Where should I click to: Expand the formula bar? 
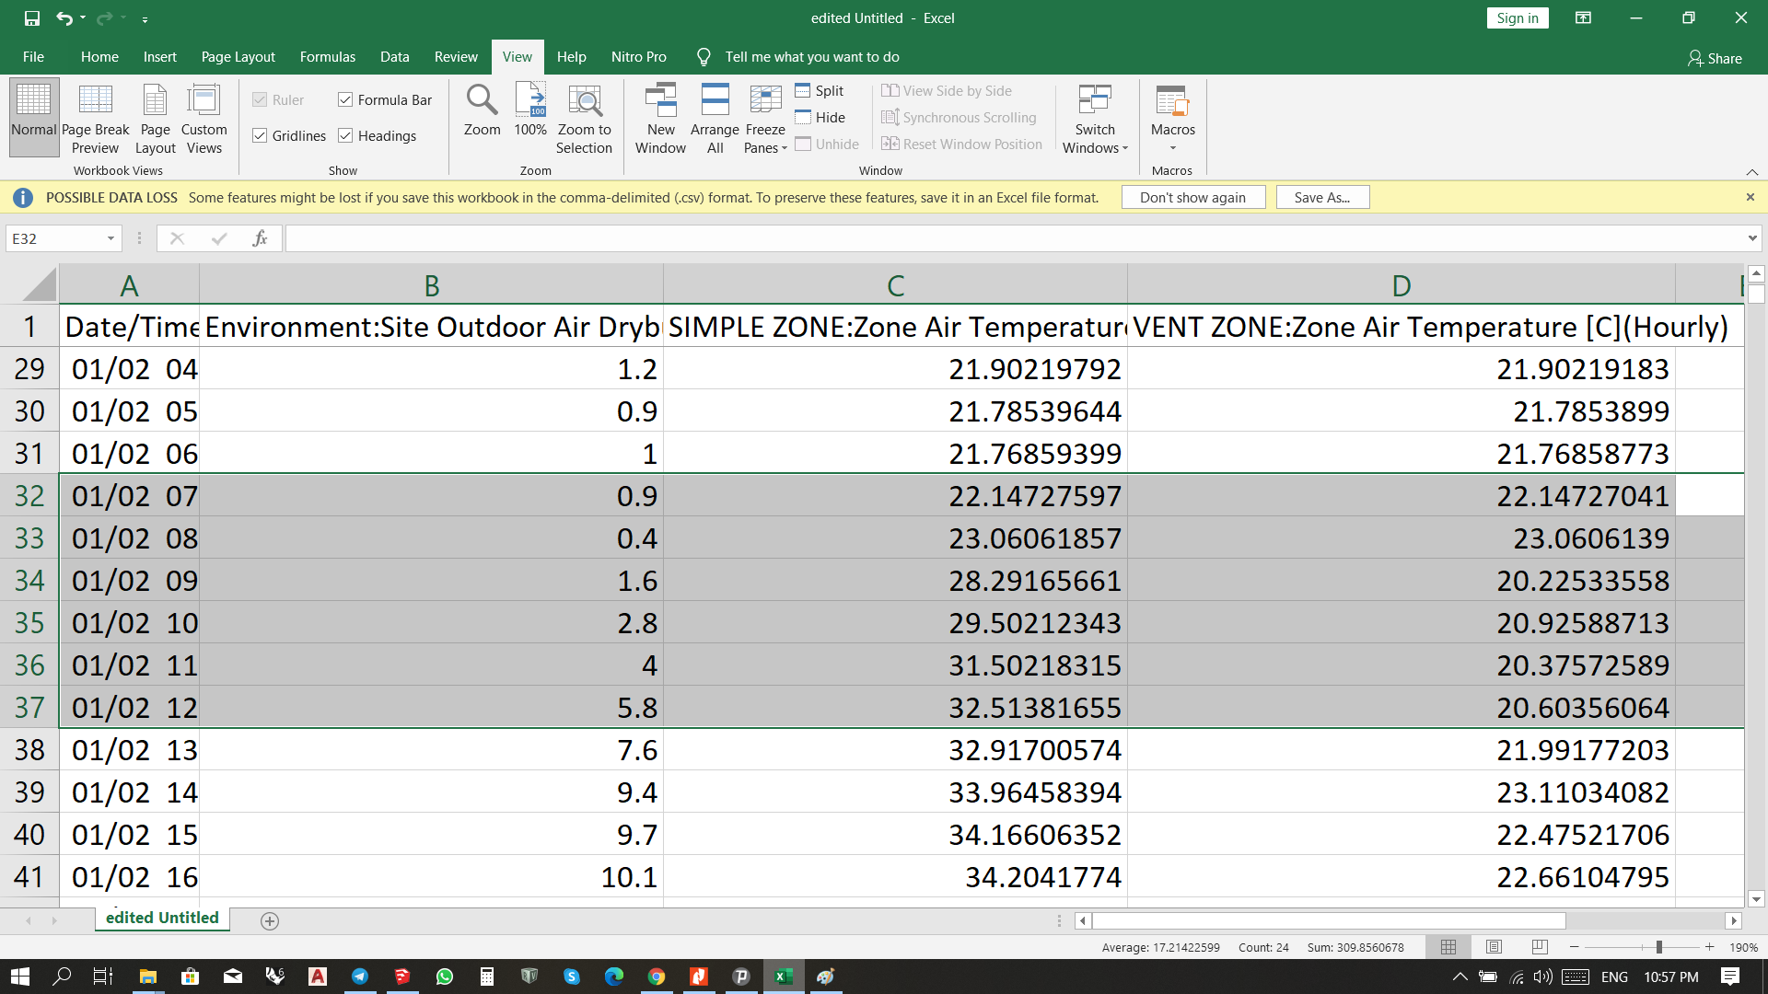(1751, 238)
